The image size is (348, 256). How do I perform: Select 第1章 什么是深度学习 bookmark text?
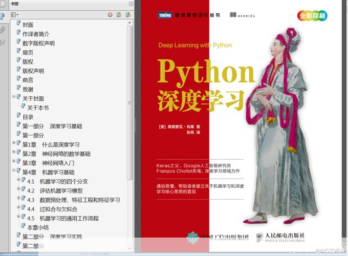click(x=51, y=144)
